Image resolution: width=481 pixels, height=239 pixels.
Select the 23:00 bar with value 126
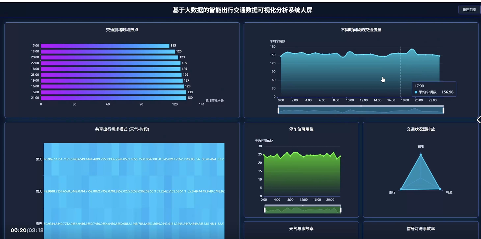coord(111,75)
